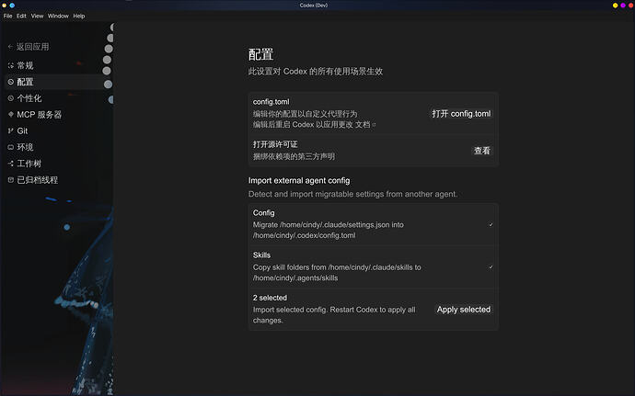Screen dimensions: 635x396
Task: Click the back arrow beside 返回应用
Action: pos(10,47)
